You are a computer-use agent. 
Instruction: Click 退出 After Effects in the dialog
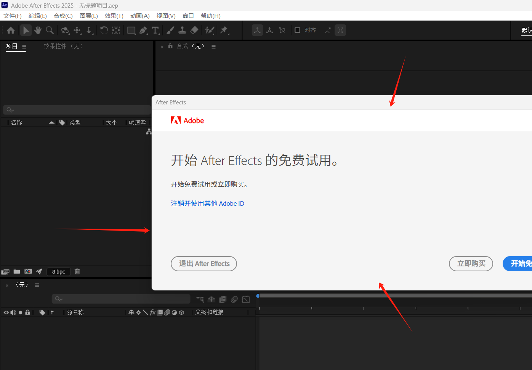(x=204, y=264)
